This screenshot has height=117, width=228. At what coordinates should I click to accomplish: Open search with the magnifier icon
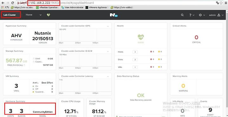point(182,15)
